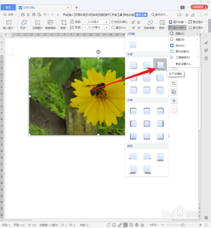Image resolution: width=211 pixels, height=228 pixels.
Task: Click the picture height input field
Action: [x=95, y=22]
